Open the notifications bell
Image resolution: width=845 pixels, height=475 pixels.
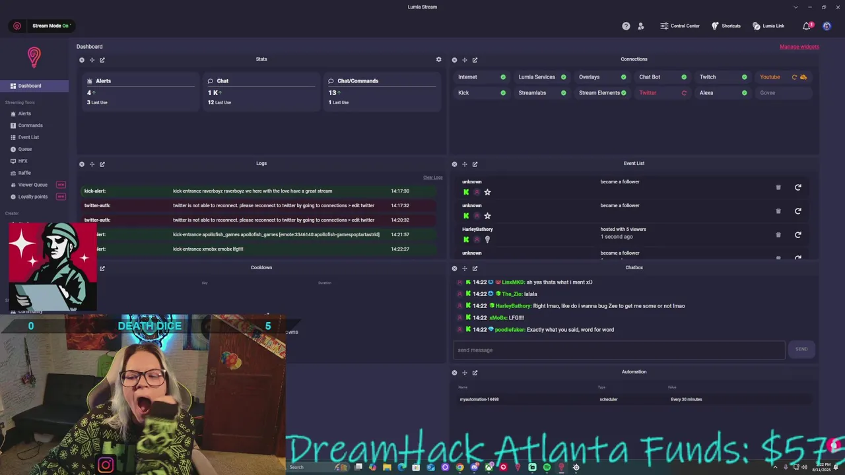(807, 26)
